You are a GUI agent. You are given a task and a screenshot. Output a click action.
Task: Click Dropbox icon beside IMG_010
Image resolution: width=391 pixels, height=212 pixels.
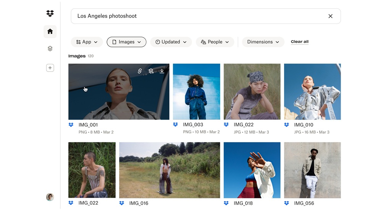pyautogui.click(x=286, y=125)
